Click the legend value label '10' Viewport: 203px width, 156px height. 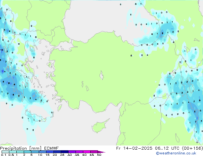40,155
